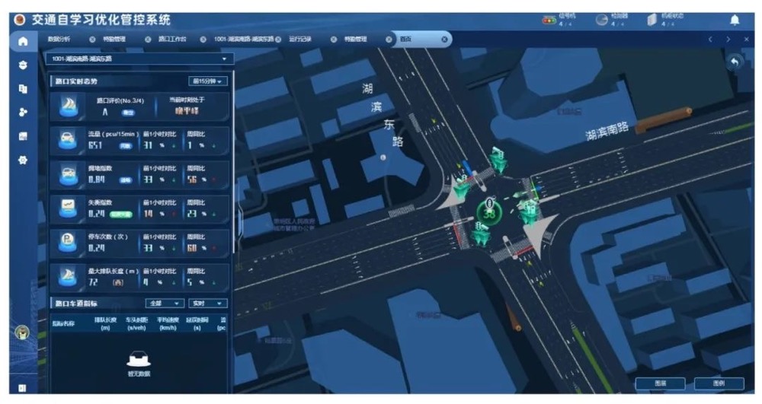762x404 pixels.
Task: Click the 图层 button on the map
Action: click(x=660, y=383)
